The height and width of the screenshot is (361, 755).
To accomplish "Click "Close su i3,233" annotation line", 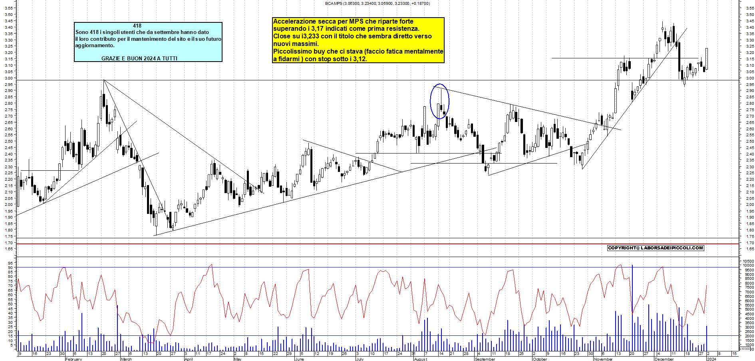I will pyautogui.click(x=352, y=36).
